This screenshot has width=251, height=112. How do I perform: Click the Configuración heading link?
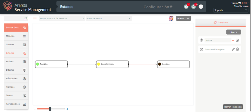point(156,7)
